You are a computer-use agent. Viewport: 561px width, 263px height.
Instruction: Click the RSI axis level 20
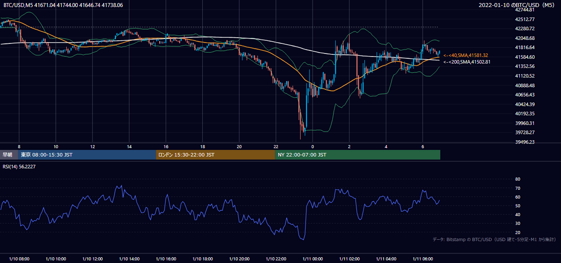coord(518,232)
